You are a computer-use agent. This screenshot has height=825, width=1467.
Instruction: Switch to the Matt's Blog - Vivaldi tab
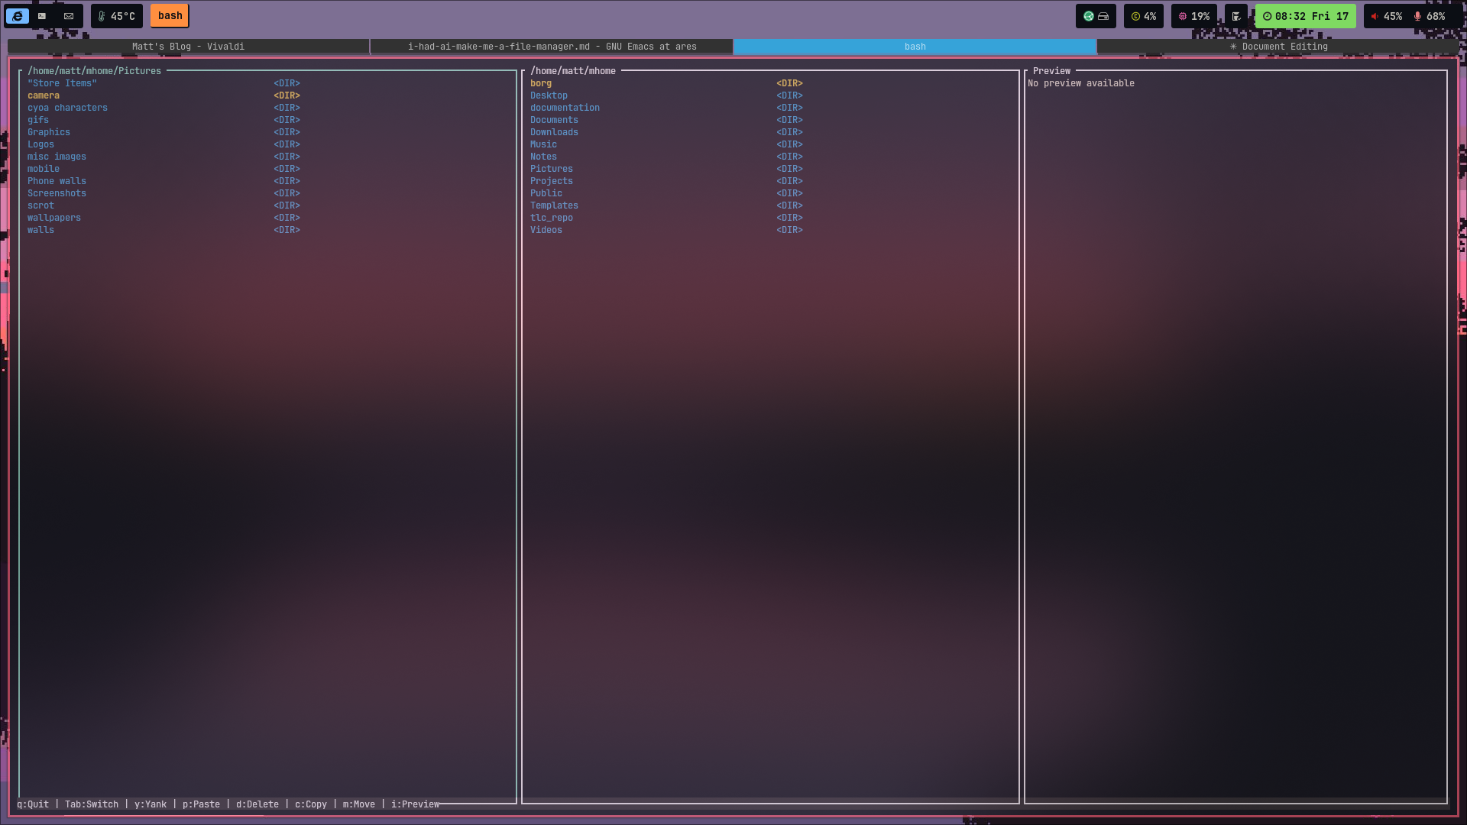click(188, 47)
